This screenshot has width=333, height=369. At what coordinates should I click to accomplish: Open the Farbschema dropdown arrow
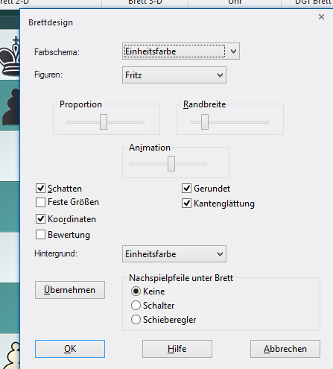(233, 51)
